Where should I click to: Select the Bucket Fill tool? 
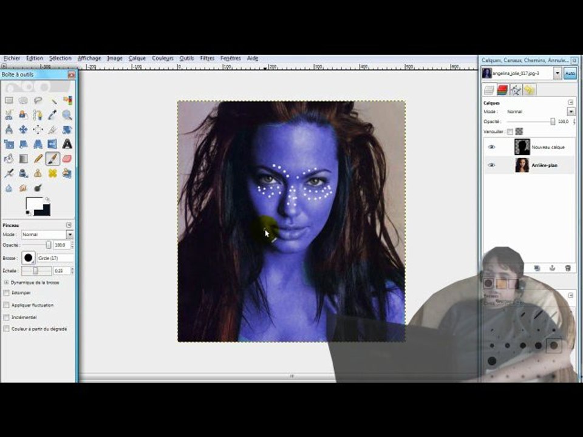[9, 158]
